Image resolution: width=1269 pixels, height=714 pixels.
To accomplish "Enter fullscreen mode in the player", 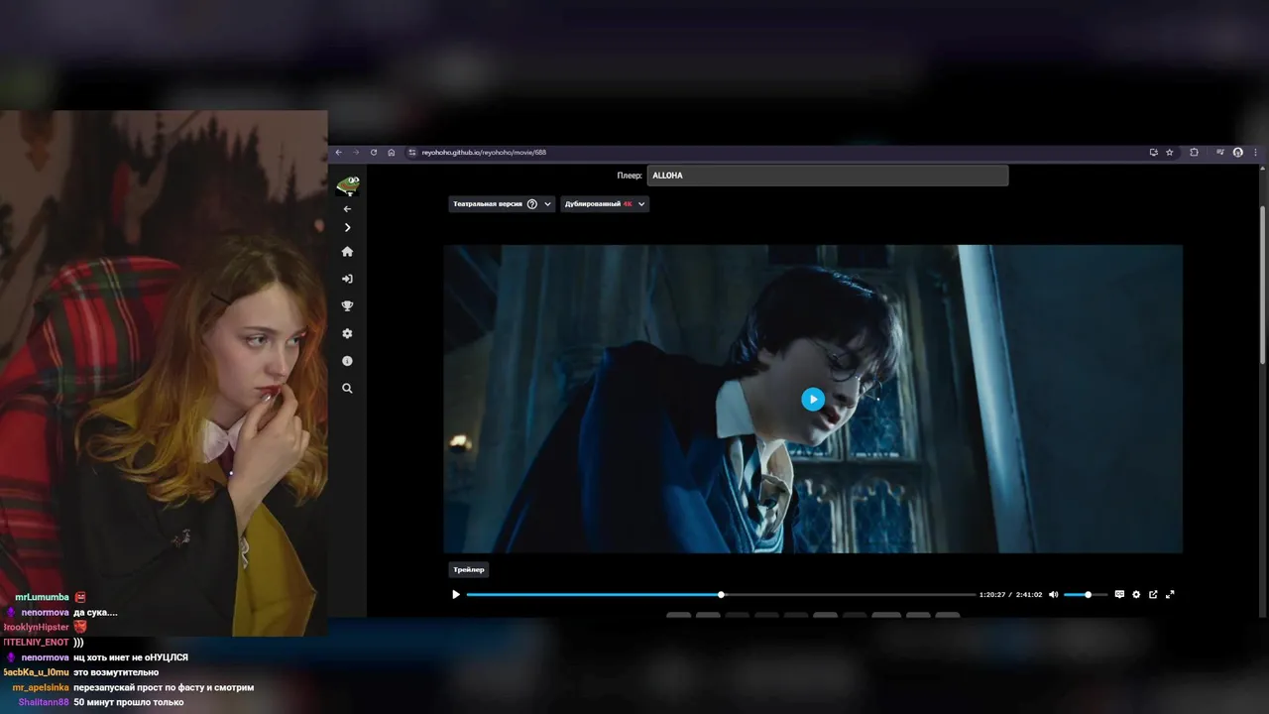I will pos(1170,595).
